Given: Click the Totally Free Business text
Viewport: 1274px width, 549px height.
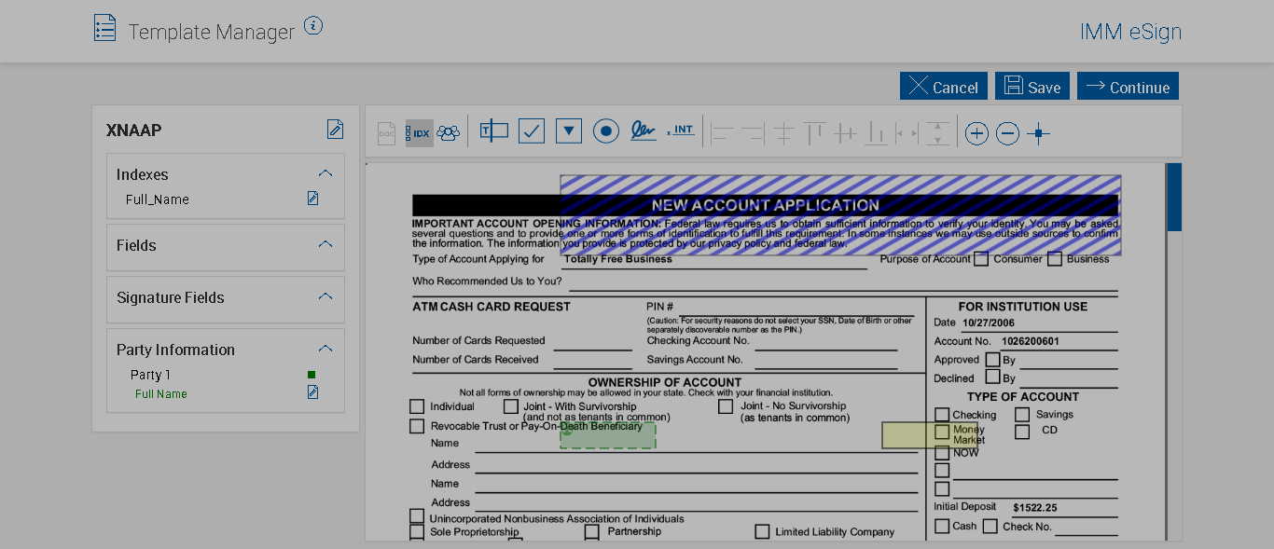Looking at the screenshot, I should (617, 259).
